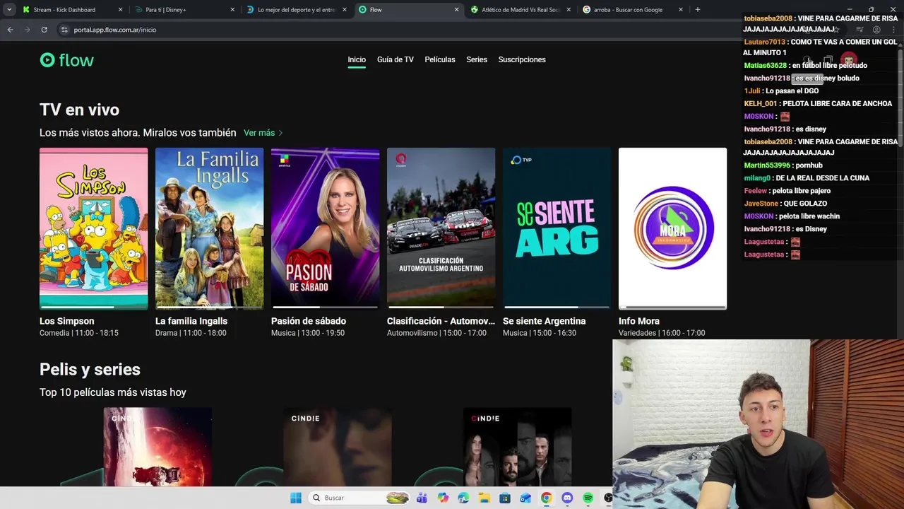
Task: Open OBS Studio from the taskbar
Action: tap(608, 498)
